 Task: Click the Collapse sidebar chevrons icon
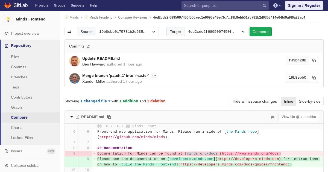[x=7, y=165]
